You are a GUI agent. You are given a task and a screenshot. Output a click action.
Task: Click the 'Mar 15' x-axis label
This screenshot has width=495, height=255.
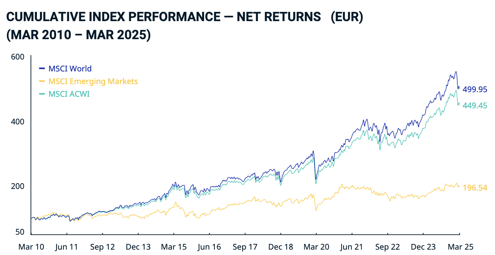point(174,247)
